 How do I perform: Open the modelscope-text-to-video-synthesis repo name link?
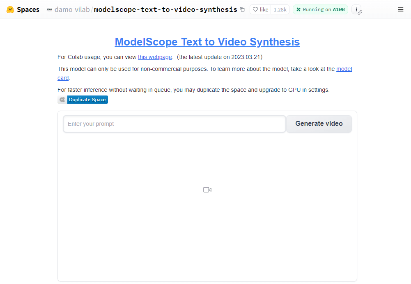coord(165,9)
